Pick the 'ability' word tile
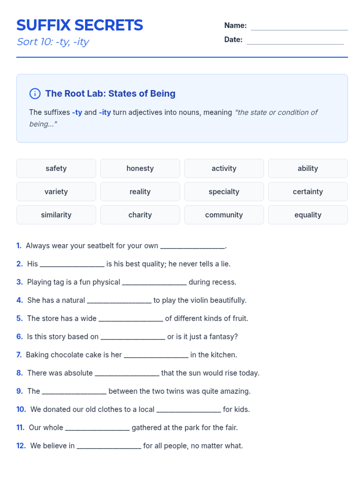The width and height of the screenshot is (364, 485). coord(308,169)
